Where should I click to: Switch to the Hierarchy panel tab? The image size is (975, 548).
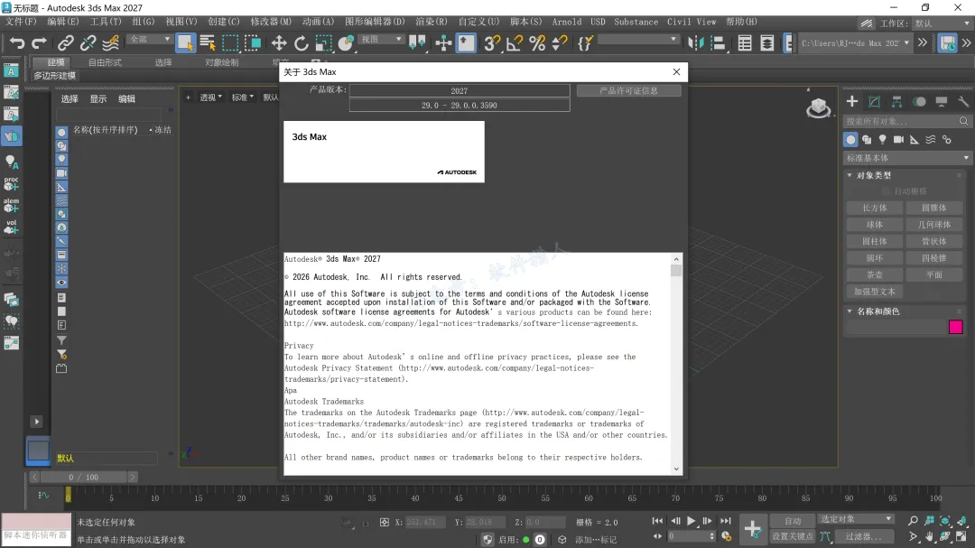pos(896,101)
